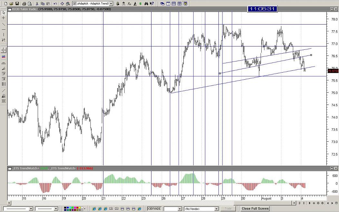Select the crosshair cursor tool

point(4,18)
